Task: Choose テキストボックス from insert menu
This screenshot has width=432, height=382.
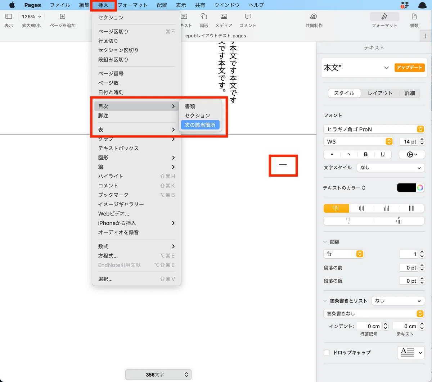Action: pyautogui.click(x=136, y=148)
